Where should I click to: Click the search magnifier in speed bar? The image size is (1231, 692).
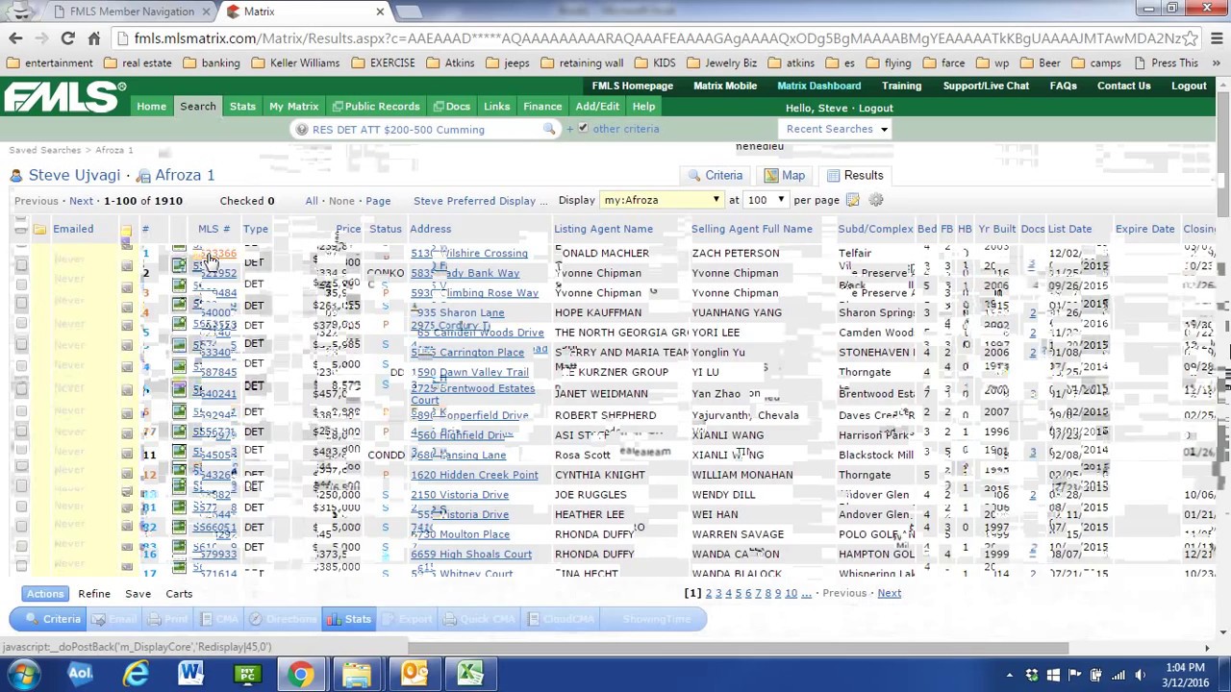(x=549, y=129)
